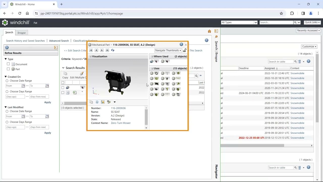Bookmark this page with star icon

[x=281, y=13]
